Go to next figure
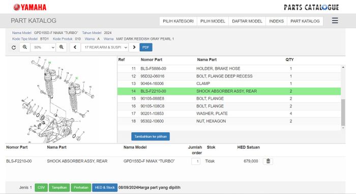356x194 pixels. pyautogui.click(x=134, y=47)
